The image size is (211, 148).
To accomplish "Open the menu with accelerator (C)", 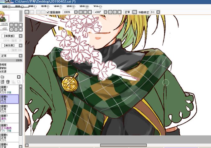I will pyautogui.click(x=20, y=7).
